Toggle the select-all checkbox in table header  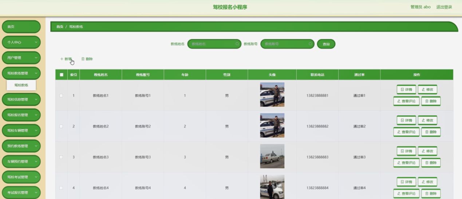pyautogui.click(x=61, y=75)
